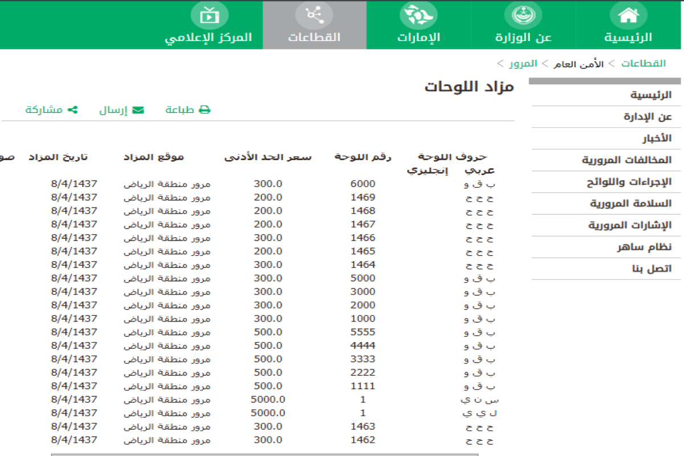Click plate number 1463
Image resolution: width=684 pixels, height=456 pixels.
pyautogui.click(x=363, y=426)
